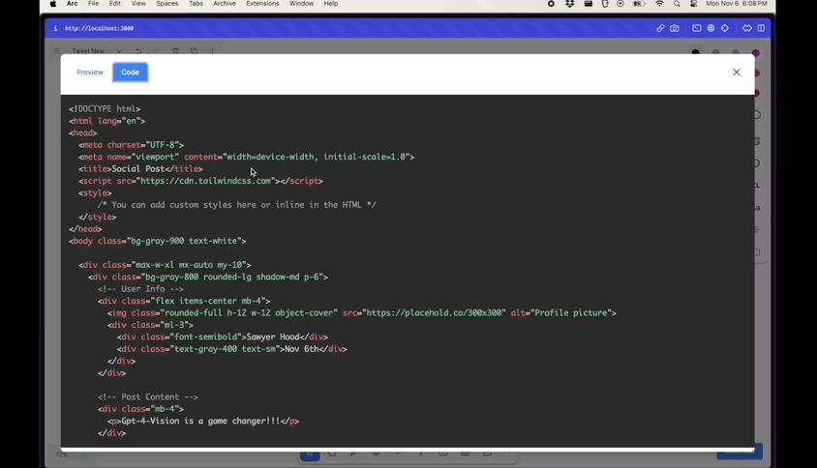817x468 pixels.
Task: Click the Post Content comment
Action: click(147, 396)
